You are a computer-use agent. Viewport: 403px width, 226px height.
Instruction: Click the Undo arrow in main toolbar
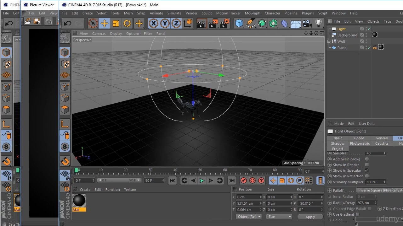click(x=68, y=23)
